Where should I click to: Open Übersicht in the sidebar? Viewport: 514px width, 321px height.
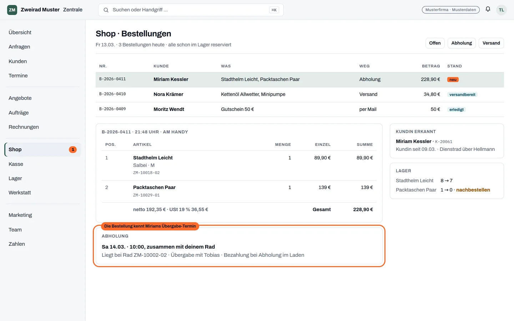click(x=43, y=32)
